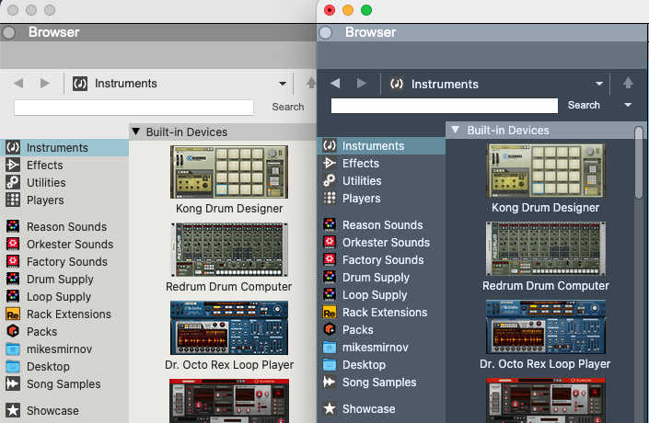Click Desktop label in left window sidebar
649x423 pixels.
tap(48, 367)
